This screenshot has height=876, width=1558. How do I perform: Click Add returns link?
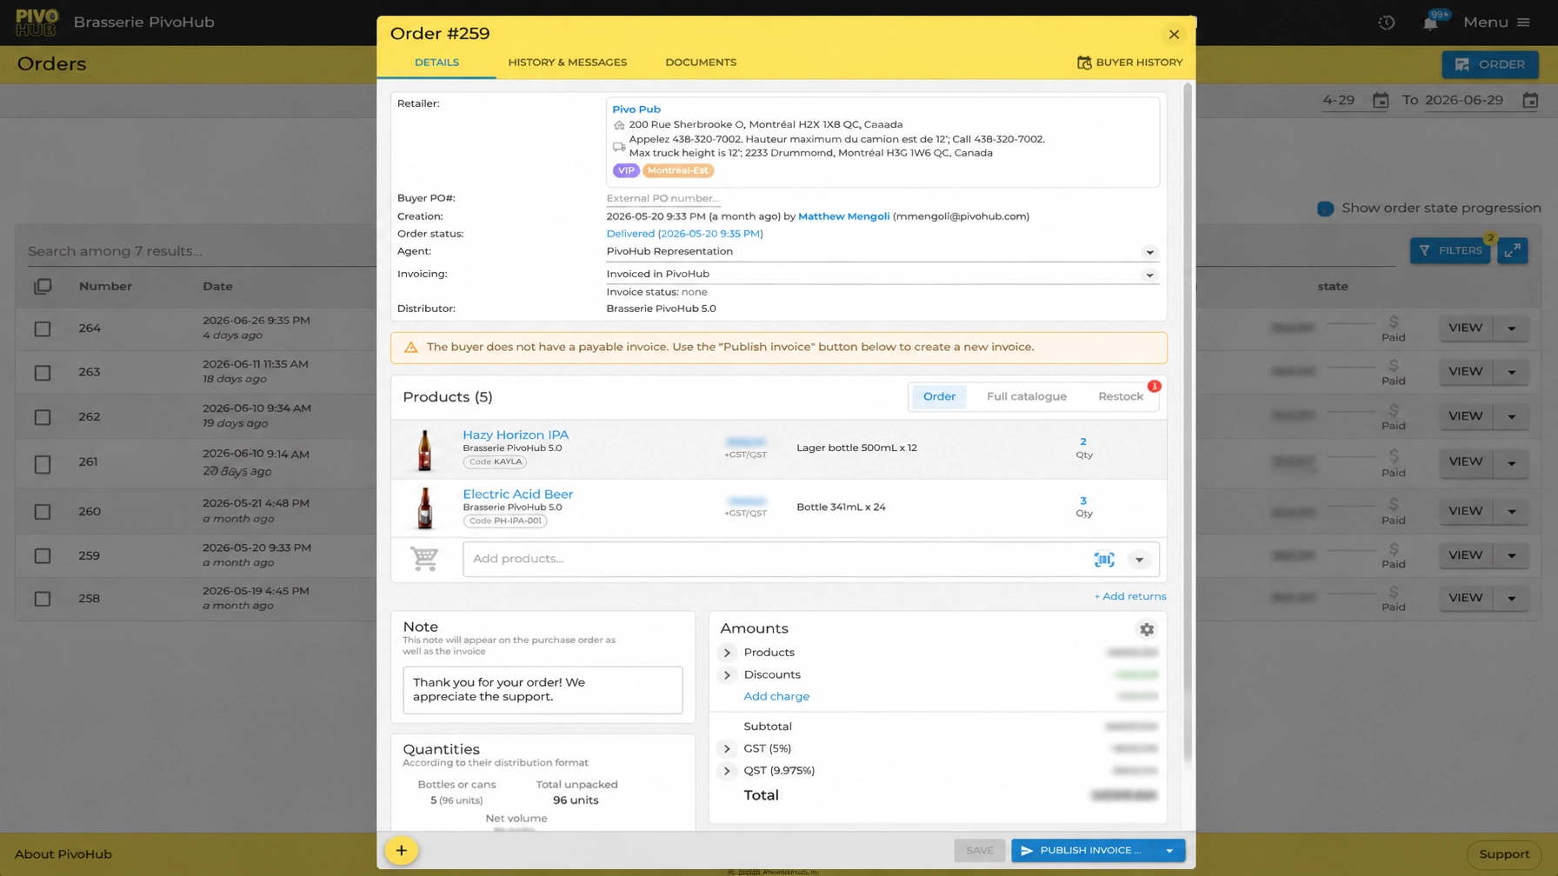coord(1129,596)
